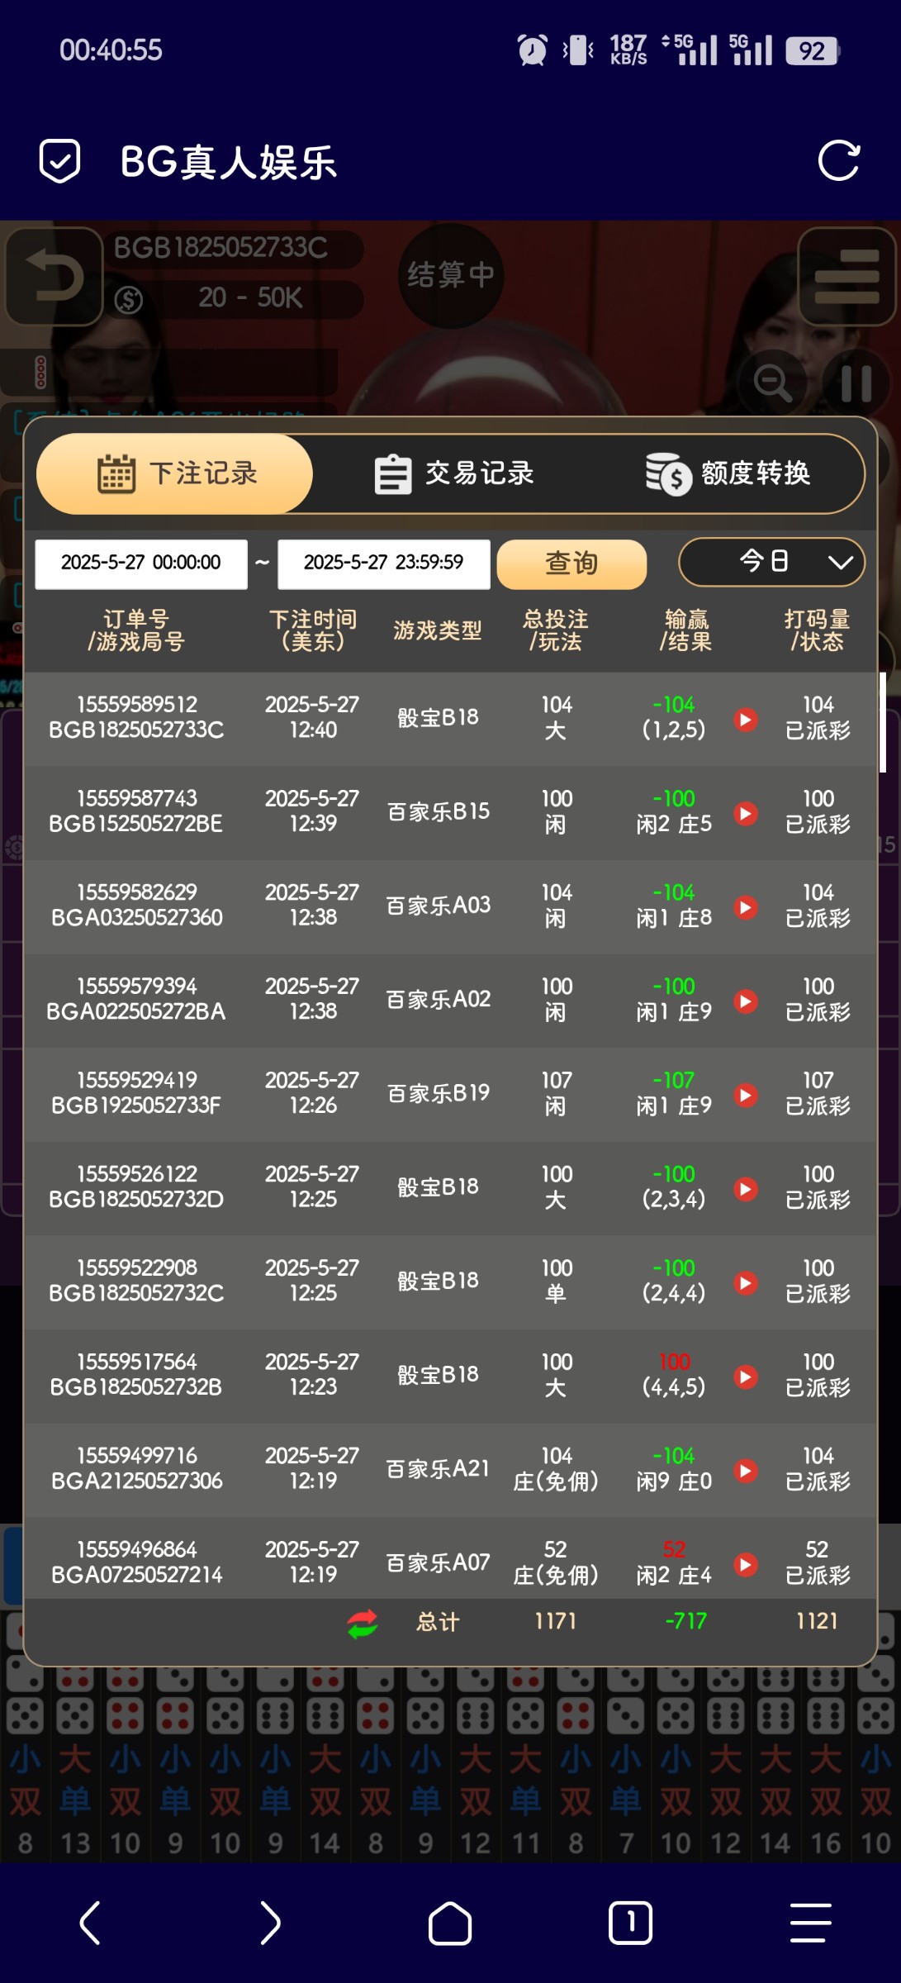Tap red-green swap arrows beside 总计
The width and height of the screenshot is (901, 1983).
tap(363, 1623)
